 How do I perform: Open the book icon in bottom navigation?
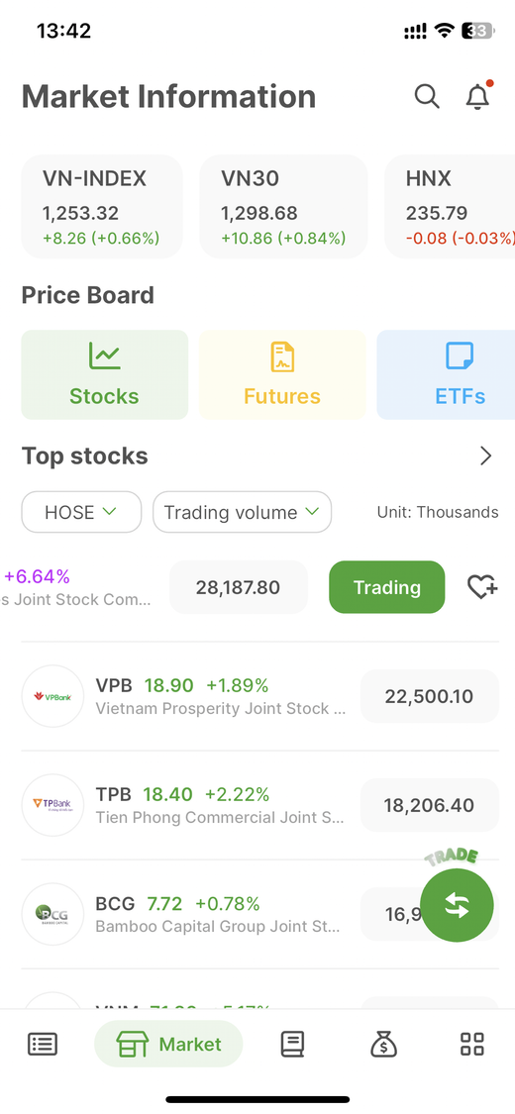293,1044
